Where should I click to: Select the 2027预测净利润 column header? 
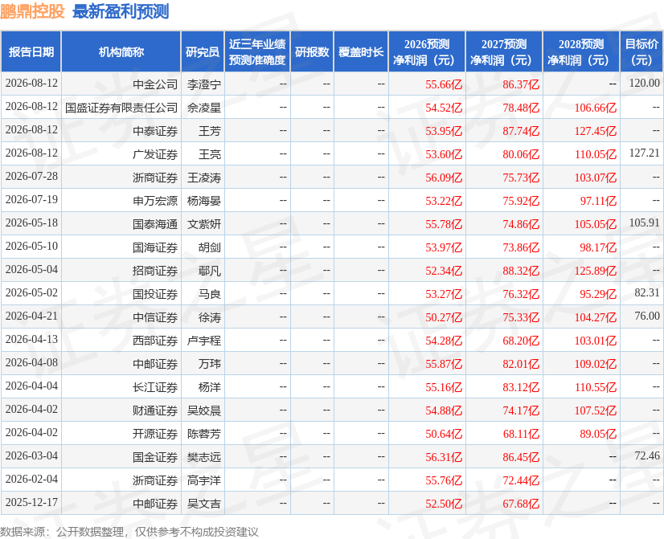click(504, 51)
